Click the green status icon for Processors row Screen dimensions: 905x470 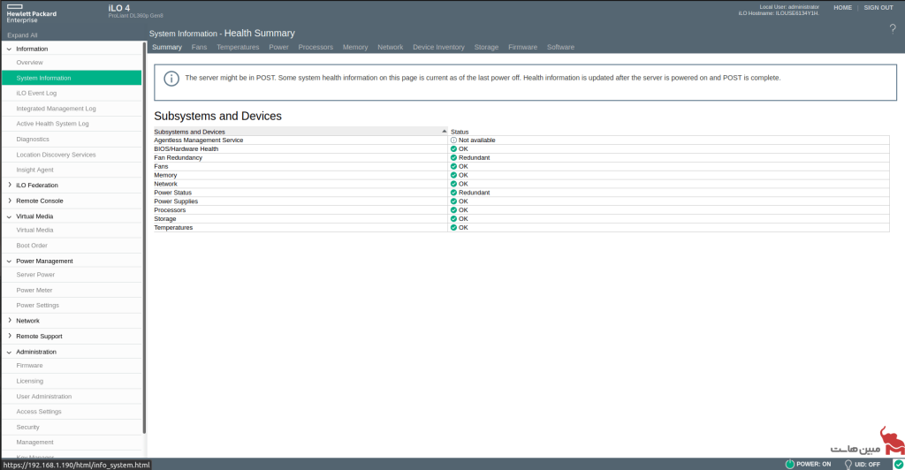453,210
